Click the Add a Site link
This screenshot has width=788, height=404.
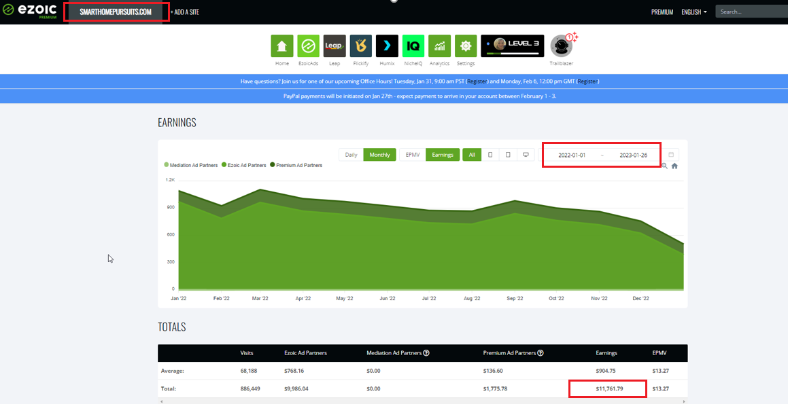click(x=185, y=12)
